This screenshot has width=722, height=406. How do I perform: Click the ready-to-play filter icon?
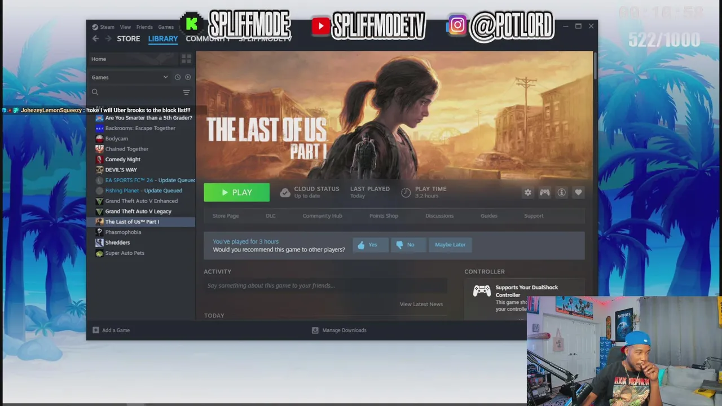188,77
